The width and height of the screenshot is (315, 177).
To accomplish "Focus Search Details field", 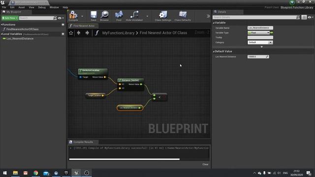I will [254, 17].
